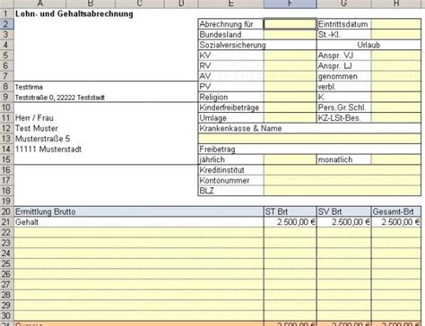This screenshot has height=326, width=425.
Task: Click the Religion value cell
Action: click(x=290, y=97)
